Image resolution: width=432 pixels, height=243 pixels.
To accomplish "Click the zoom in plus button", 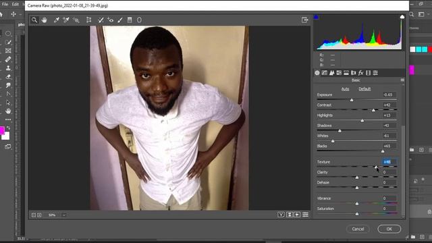I will [x=39, y=215].
